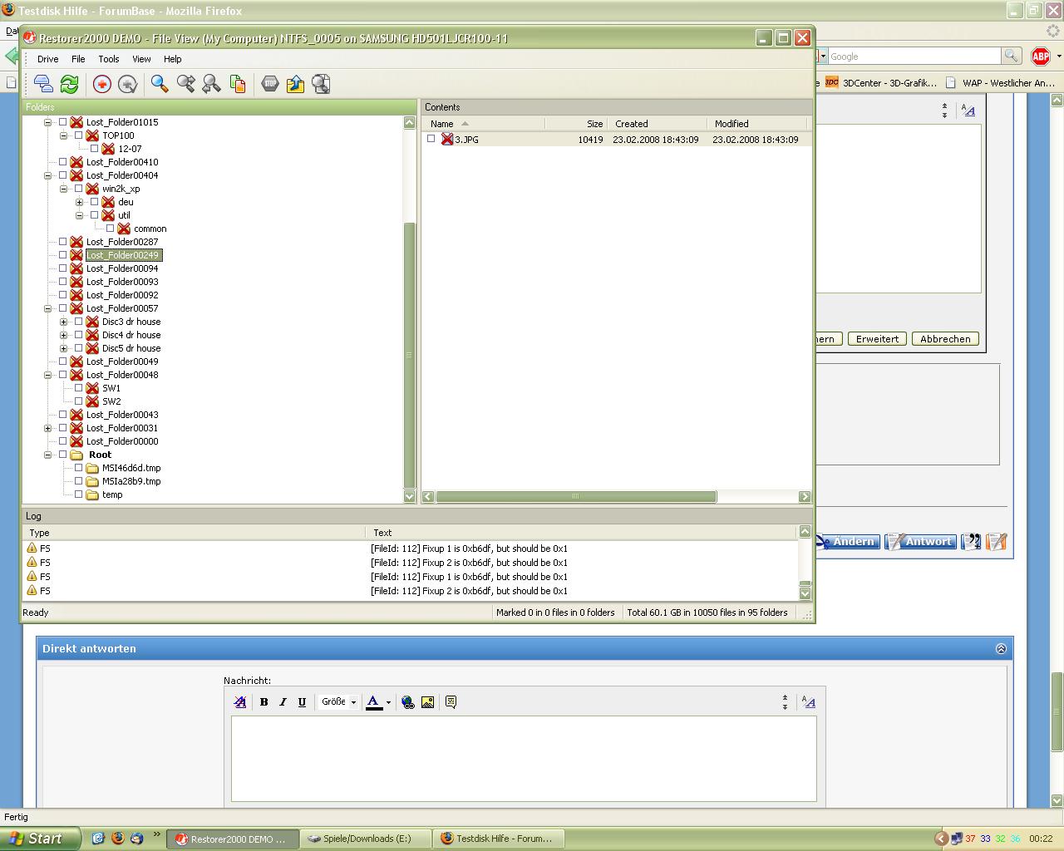Open the font color dropdown arrow

388,702
